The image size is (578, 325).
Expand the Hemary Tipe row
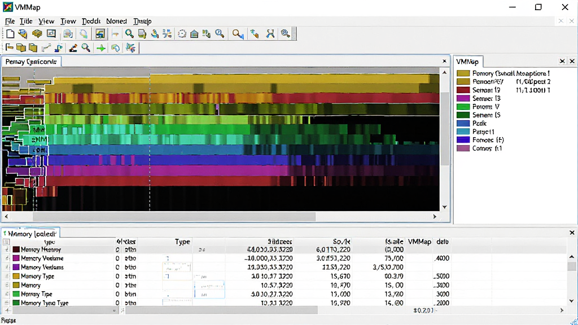(7, 294)
